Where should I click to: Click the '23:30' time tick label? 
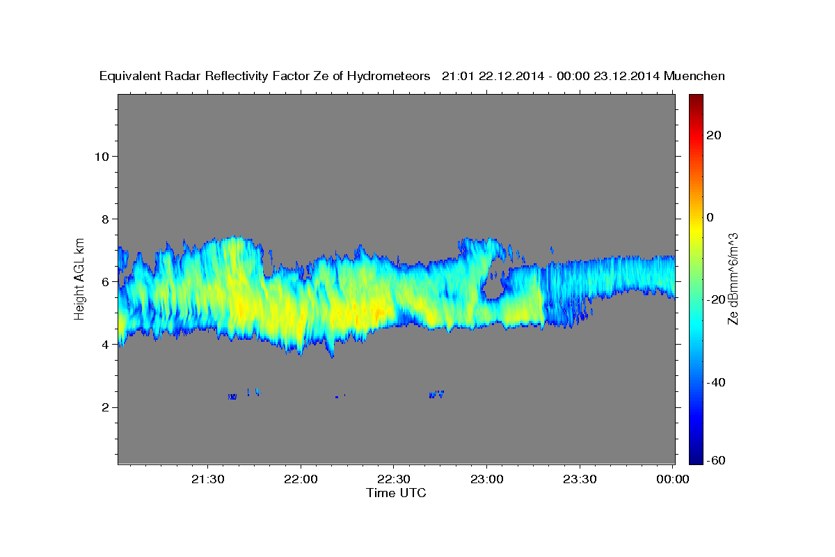580,480
